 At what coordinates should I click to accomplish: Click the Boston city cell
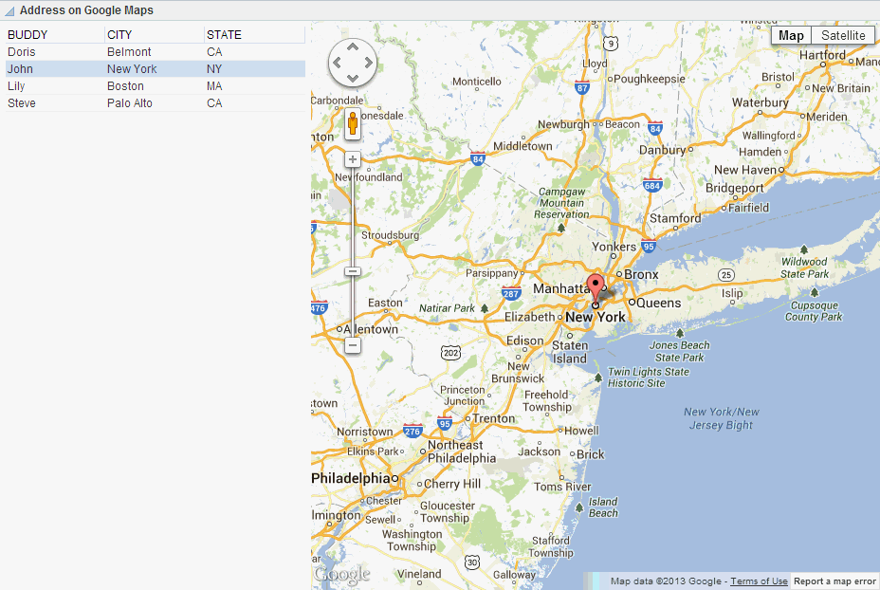tap(125, 86)
